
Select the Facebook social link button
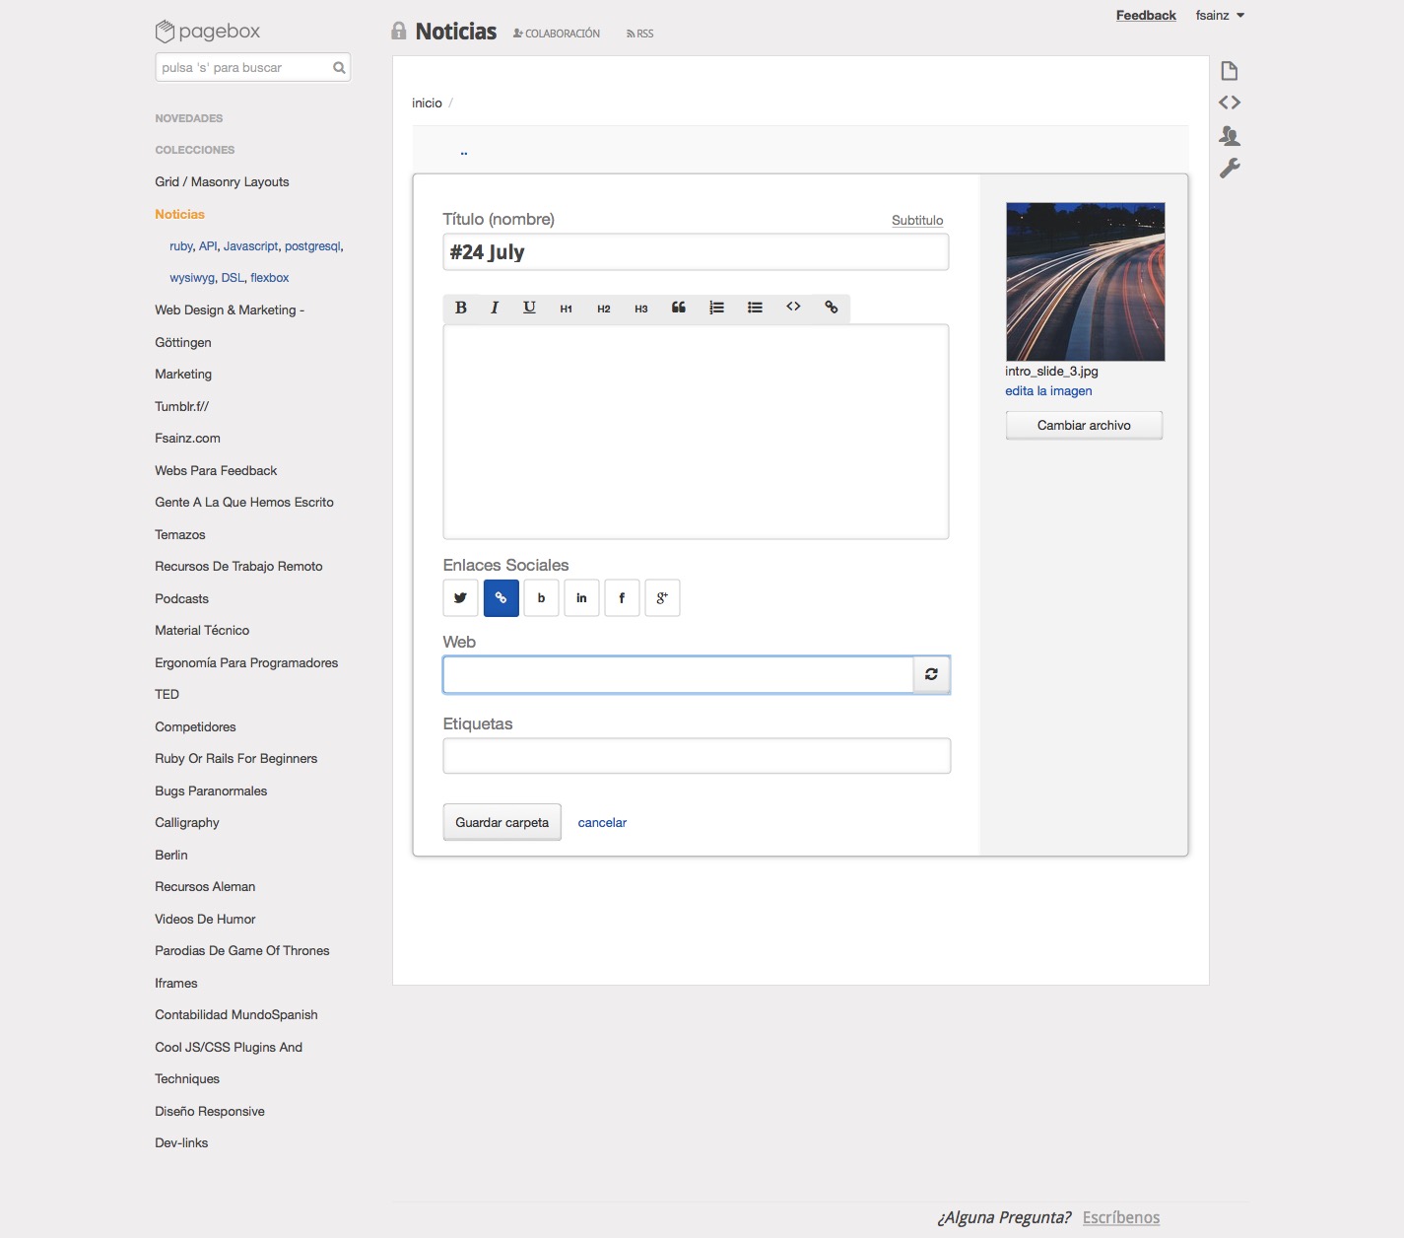click(x=622, y=597)
